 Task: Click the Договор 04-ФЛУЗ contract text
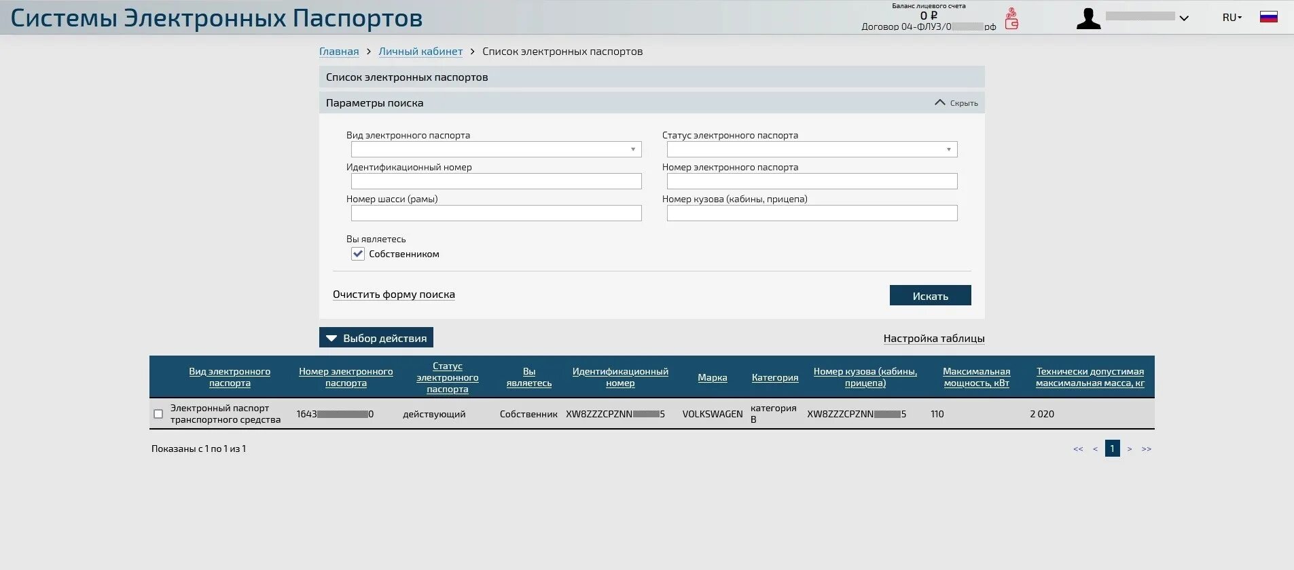(929, 26)
